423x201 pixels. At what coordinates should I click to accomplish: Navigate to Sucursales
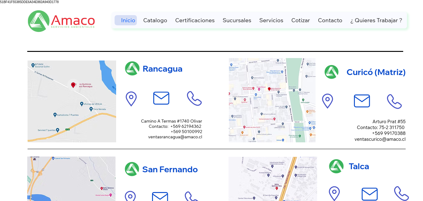(x=237, y=20)
